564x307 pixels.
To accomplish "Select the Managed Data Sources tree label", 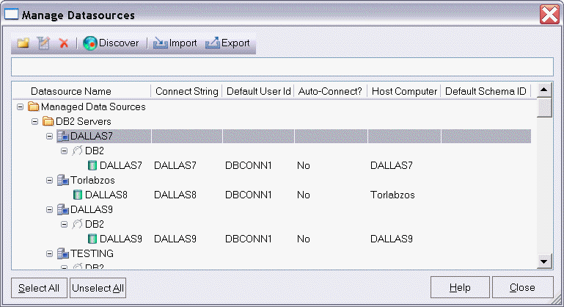I will pos(93,106).
